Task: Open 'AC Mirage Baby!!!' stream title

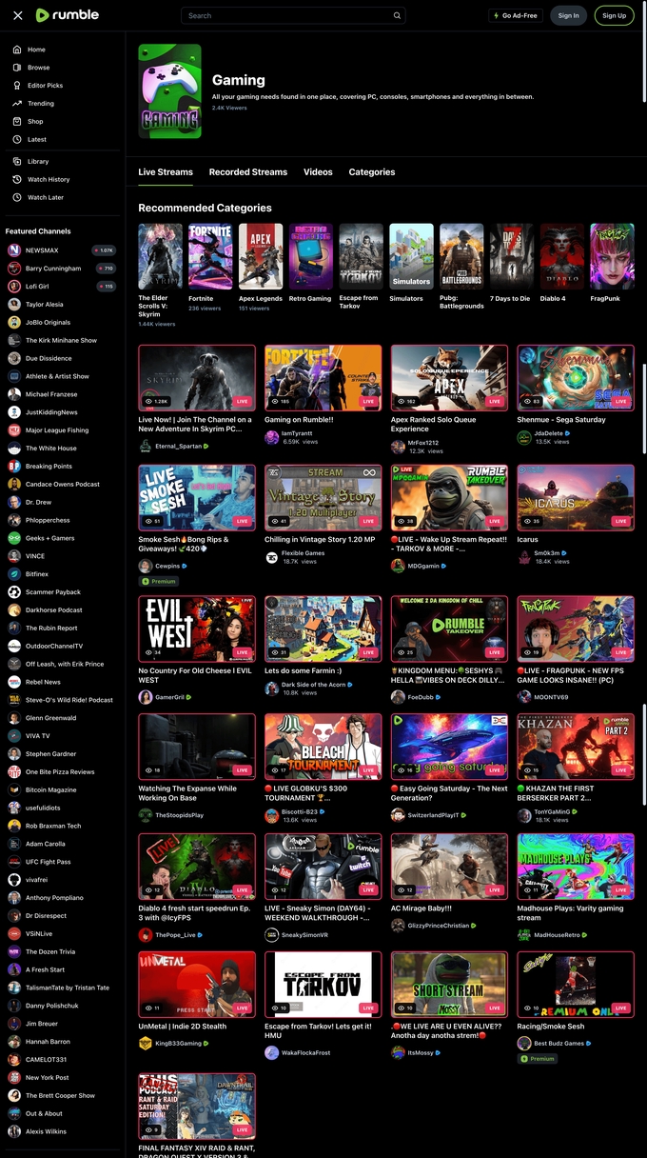Action: pos(422,908)
